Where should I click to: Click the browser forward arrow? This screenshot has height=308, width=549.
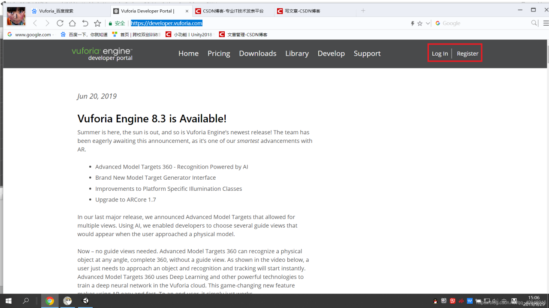(x=47, y=23)
